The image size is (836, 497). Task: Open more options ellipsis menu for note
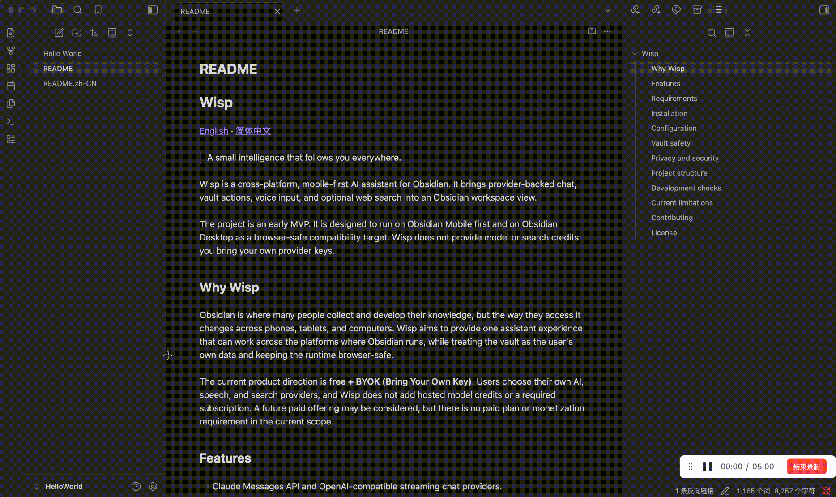(607, 31)
